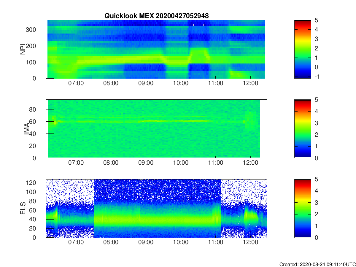Click the NPI axis label

pos(23,50)
